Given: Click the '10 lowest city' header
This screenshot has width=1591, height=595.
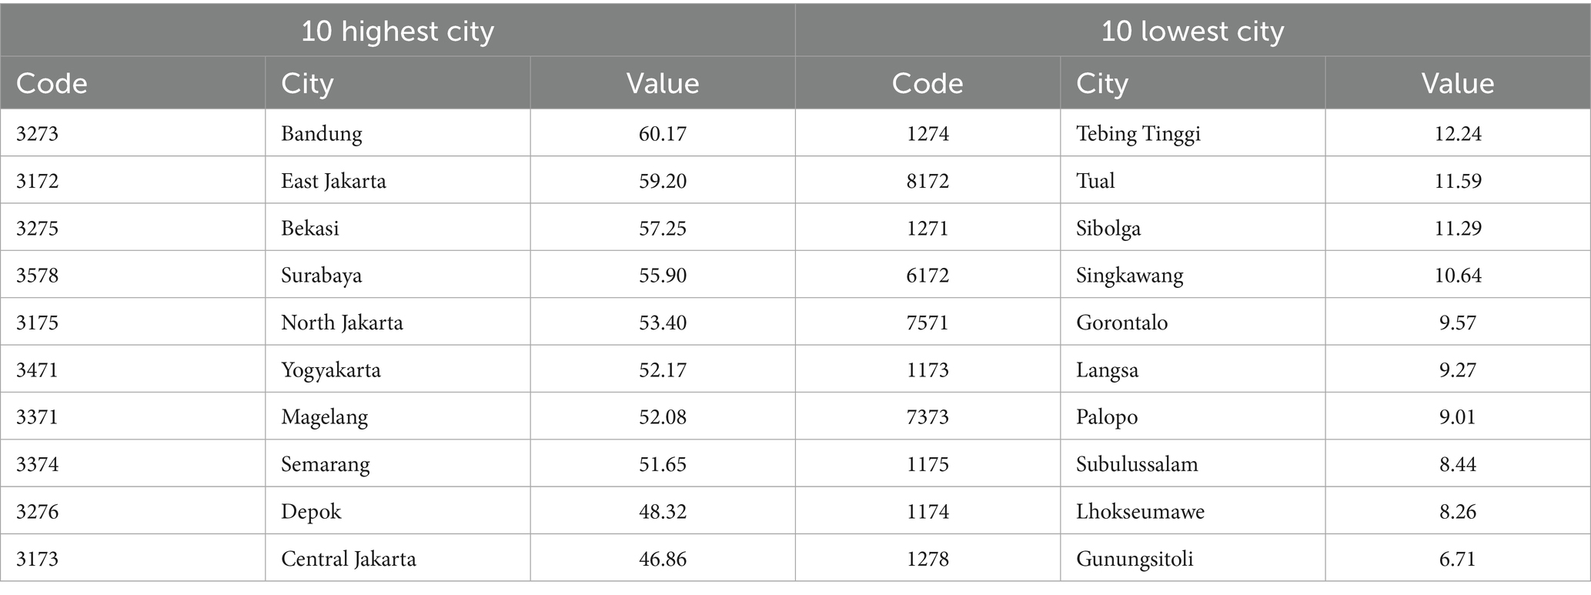Looking at the screenshot, I should click(x=1192, y=32).
